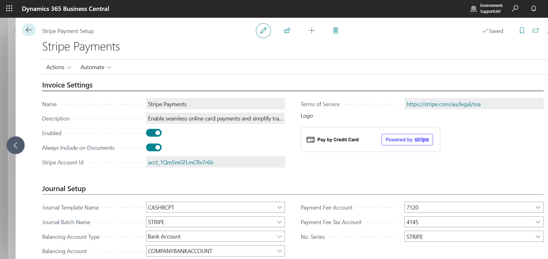The width and height of the screenshot is (548, 259).
Task: Click the pencil edit icon
Action: 263,31
